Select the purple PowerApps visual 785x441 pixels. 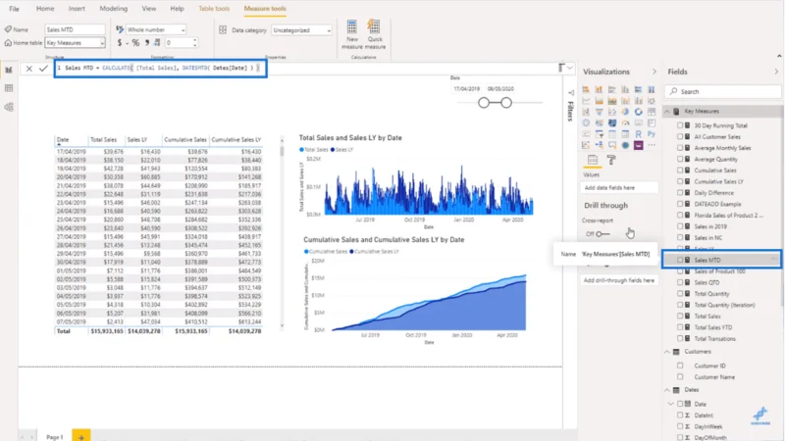pos(639,145)
